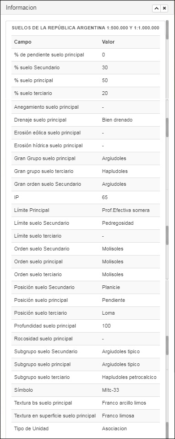
Task: Click the Franco limosa texture value
Action: click(118, 416)
